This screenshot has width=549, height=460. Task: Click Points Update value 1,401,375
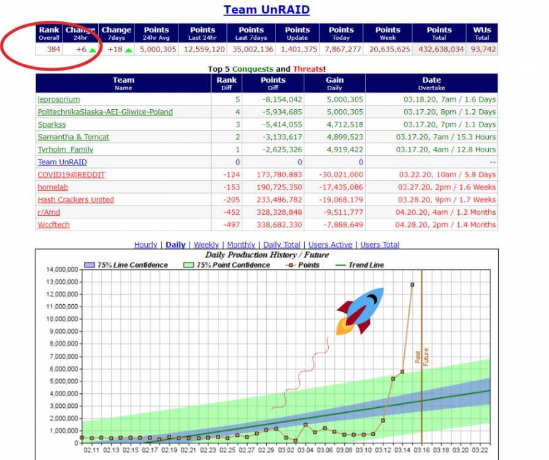click(x=299, y=49)
